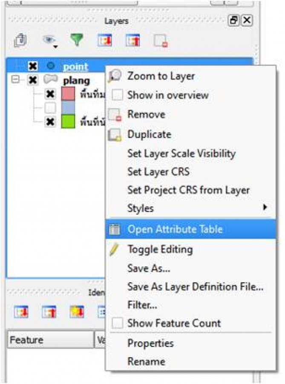Click the Collapse All layers toolbar icon
The width and height of the screenshot is (285, 384).
(x=133, y=40)
